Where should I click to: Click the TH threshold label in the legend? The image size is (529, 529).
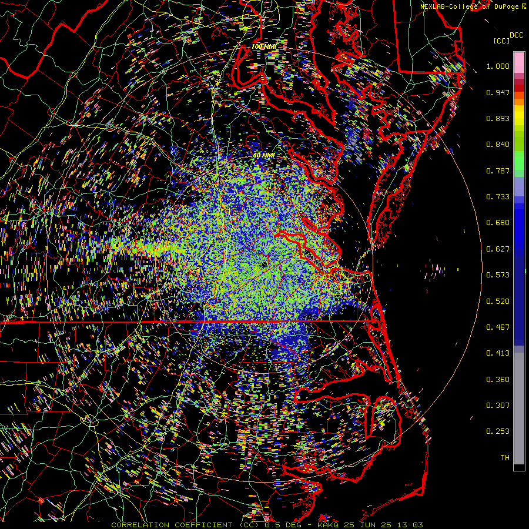click(505, 458)
